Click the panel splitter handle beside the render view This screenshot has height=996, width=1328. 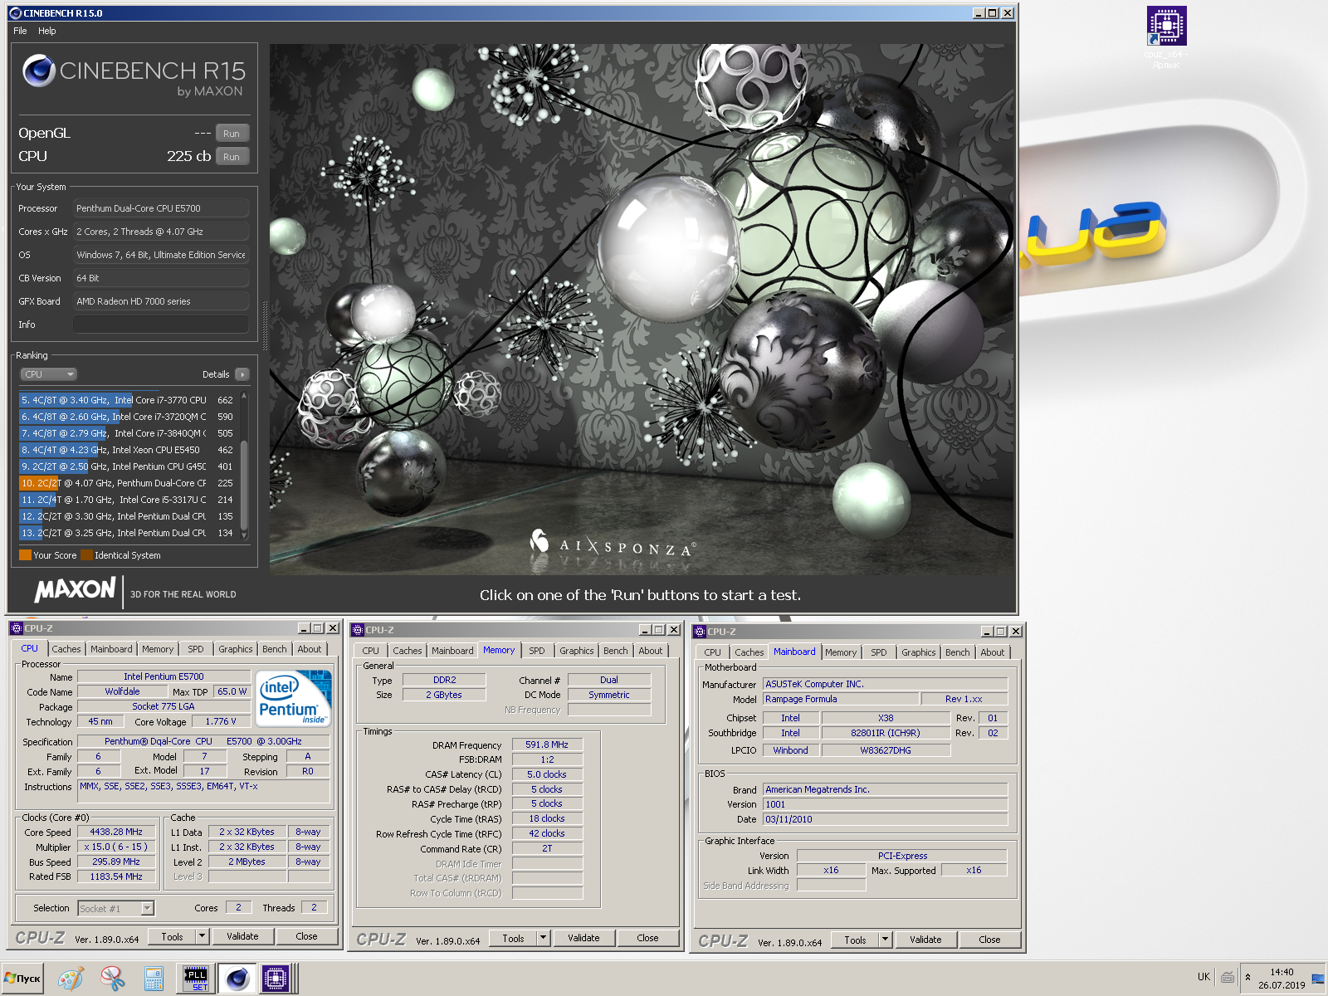[x=266, y=325]
